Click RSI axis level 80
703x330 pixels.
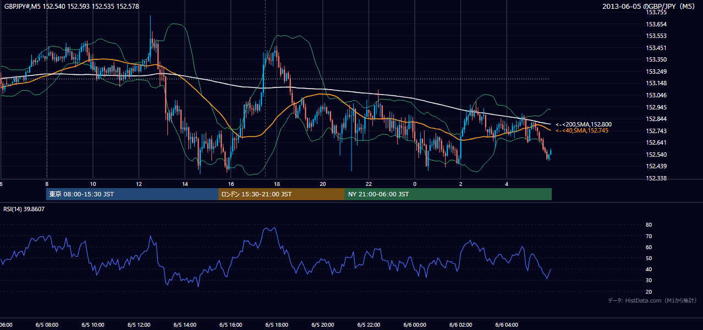pyautogui.click(x=649, y=225)
